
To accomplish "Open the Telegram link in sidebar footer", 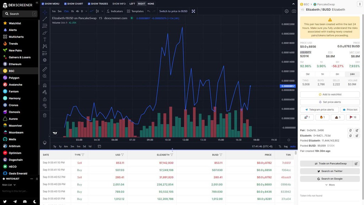I will tap(15, 201).
